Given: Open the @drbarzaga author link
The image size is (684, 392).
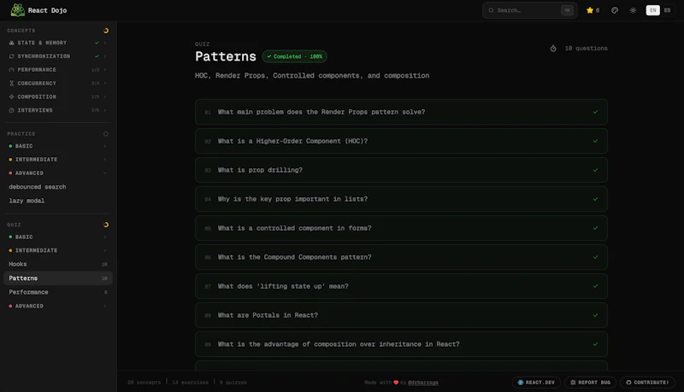Looking at the screenshot, I should [x=423, y=383].
